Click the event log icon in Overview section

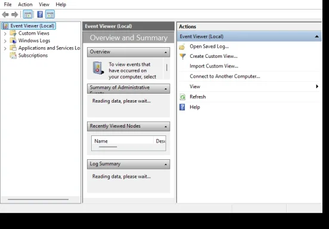(x=98, y=68)
